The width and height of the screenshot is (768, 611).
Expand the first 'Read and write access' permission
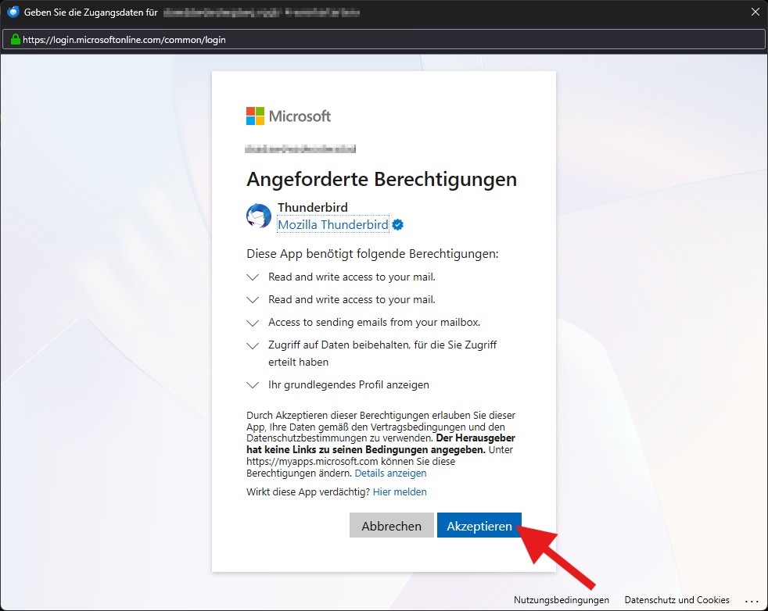click(x=253, y=277)
